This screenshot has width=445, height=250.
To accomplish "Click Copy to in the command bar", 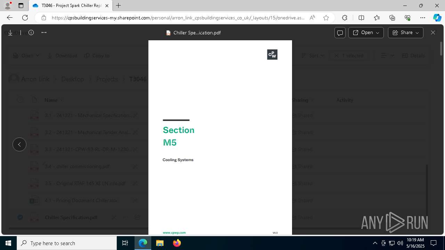I will [x=97, y=56].
